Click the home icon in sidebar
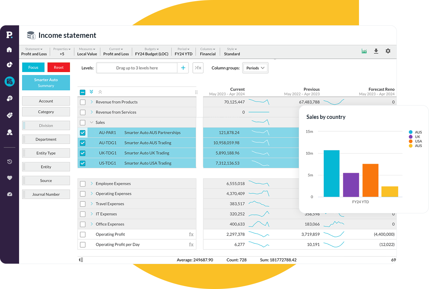 10,49
